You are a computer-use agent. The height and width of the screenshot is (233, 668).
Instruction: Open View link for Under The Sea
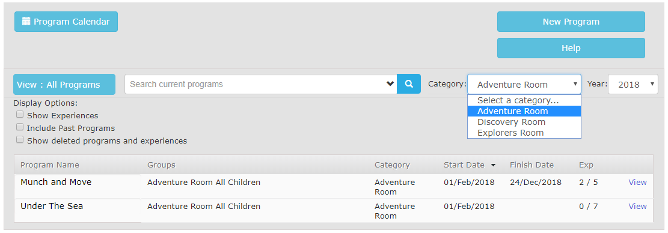click(x=637, y=206)
